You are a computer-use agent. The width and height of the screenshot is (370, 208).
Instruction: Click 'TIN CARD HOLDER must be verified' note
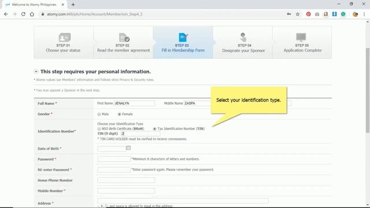[x=142, y=139]
